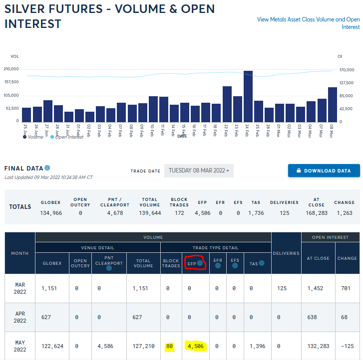Click the Open Outcry column header
This screenshot has width=363, height=360.
[x=80, y=263]
